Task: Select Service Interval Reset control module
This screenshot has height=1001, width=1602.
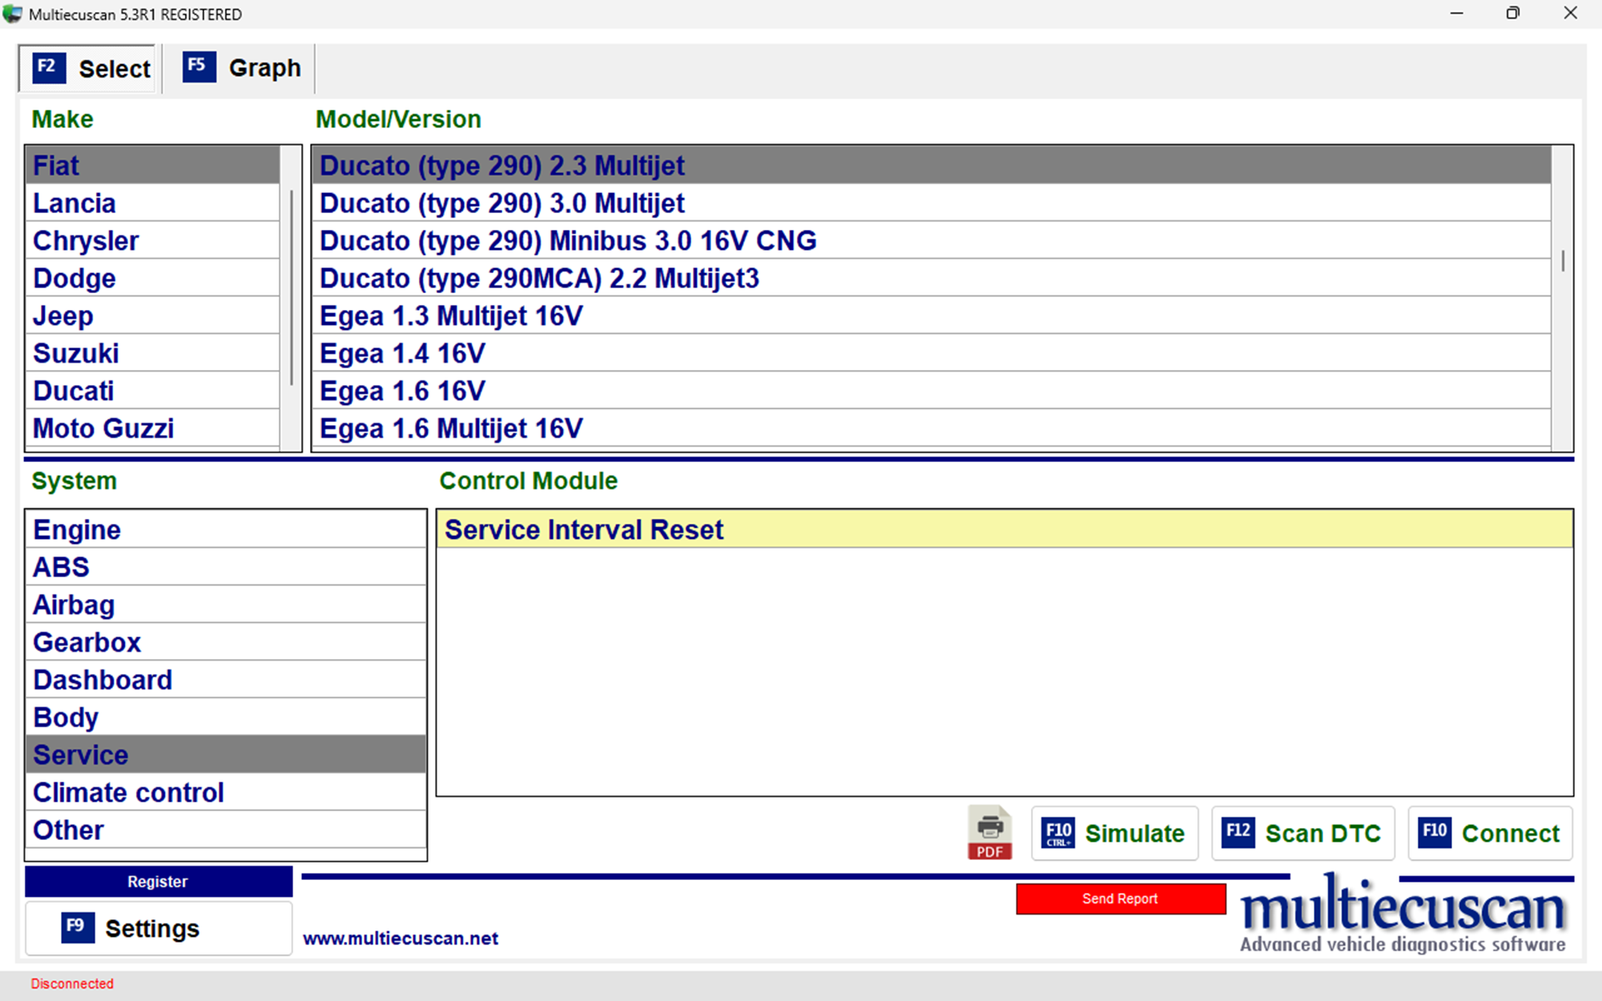Action: click(1004, 529)
